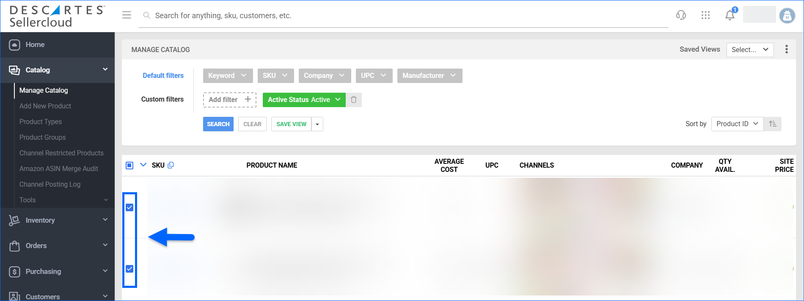Uncheck the second product row checkbox

(129, 269)
